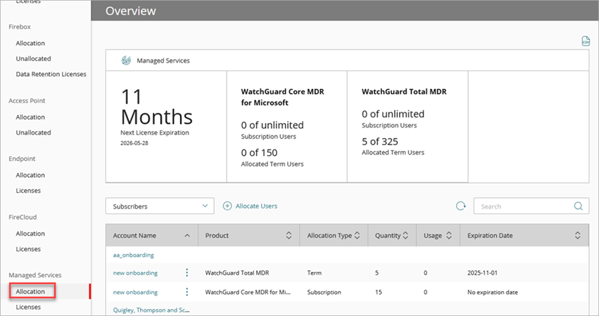Viewport: 599px width, 316px height.
Task: Click the 2025-11-01 expiration date cell
Action: point(482,273)
